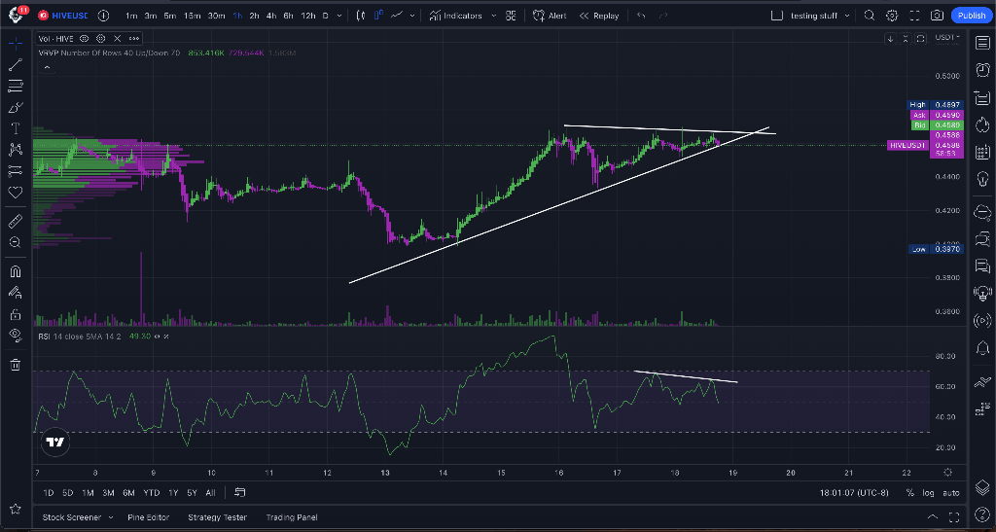The height and width of the screenshot is (532, 996).
Task: Activate the zoom-in magnifier tool
Action: [x=16, y=242]
